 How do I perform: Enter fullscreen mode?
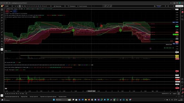(x=171, y=6)
